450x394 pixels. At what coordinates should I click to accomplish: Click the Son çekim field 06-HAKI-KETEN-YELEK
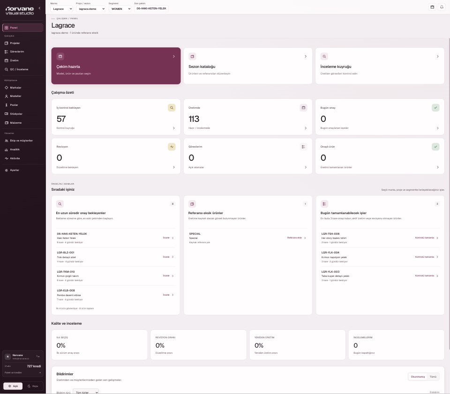[x=151, y=8]
